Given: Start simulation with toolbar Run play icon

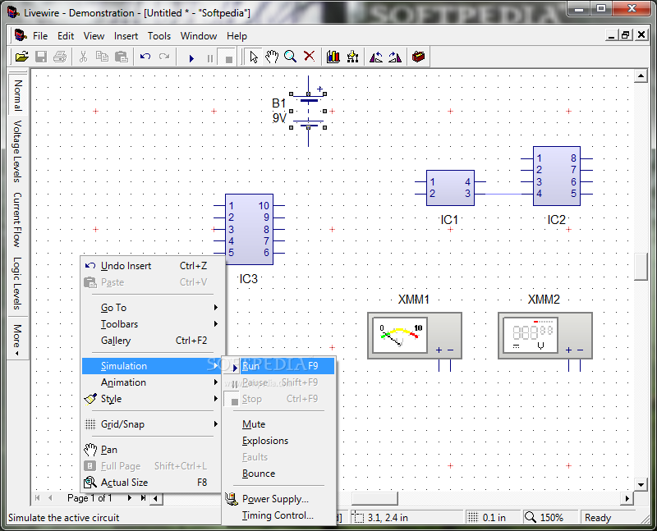Looking at the screenshot, I should [191, 57].
